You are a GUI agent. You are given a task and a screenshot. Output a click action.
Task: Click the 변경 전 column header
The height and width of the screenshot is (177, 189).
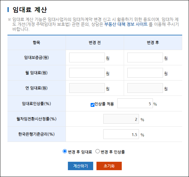pyautogui.click(x=95, y=43)
